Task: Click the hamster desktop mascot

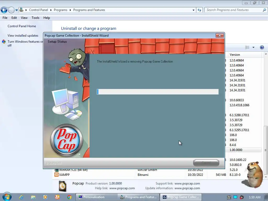Action: [254, 174]
